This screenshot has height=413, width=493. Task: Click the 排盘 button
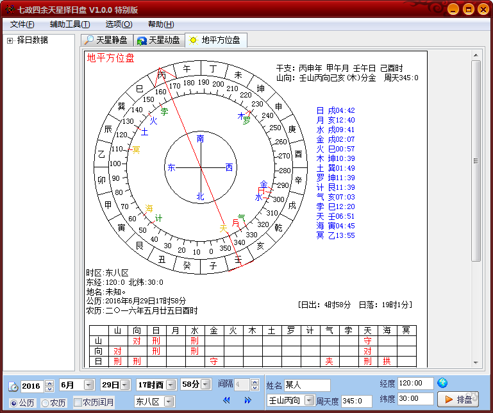pyautogui.click(x=458, y=399)
